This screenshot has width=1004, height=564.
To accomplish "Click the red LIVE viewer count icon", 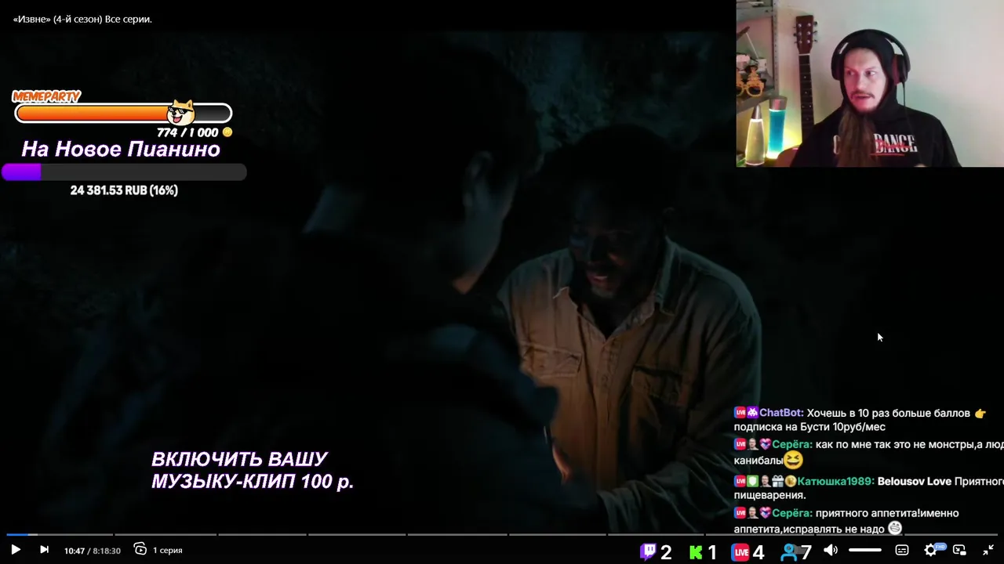I will (x=740, y=552).
